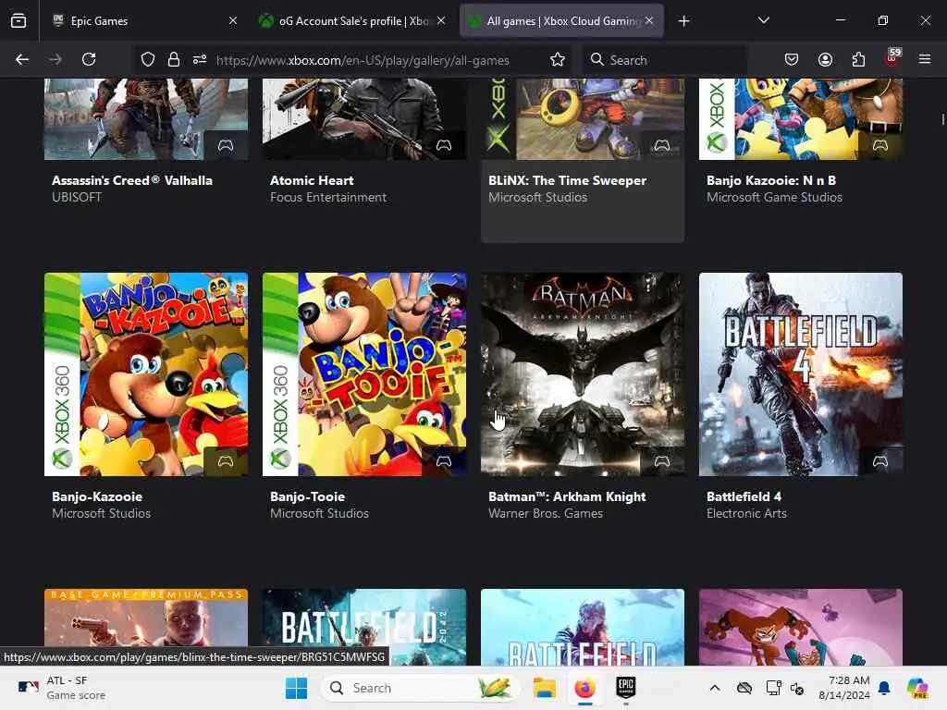
Task: Open the notification bell in taskbar
Action: click(884, 688)
